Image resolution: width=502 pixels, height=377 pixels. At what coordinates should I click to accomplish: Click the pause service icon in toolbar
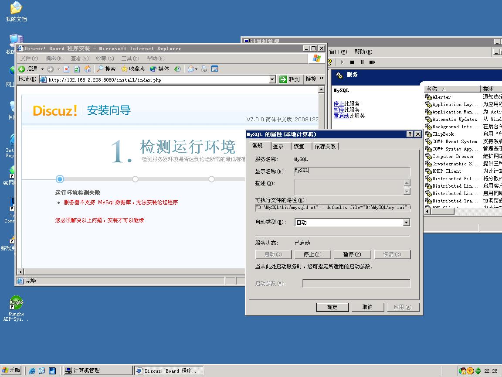click(362, 62)
